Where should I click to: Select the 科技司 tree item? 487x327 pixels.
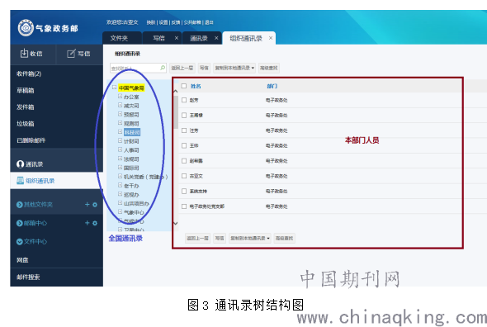pyautogui.click(x=132, y=132)
